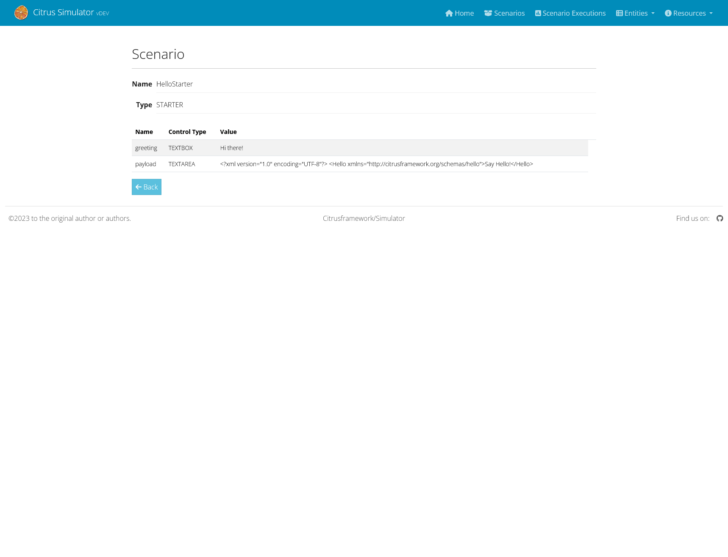Click the list icon beside Entities

619,13
